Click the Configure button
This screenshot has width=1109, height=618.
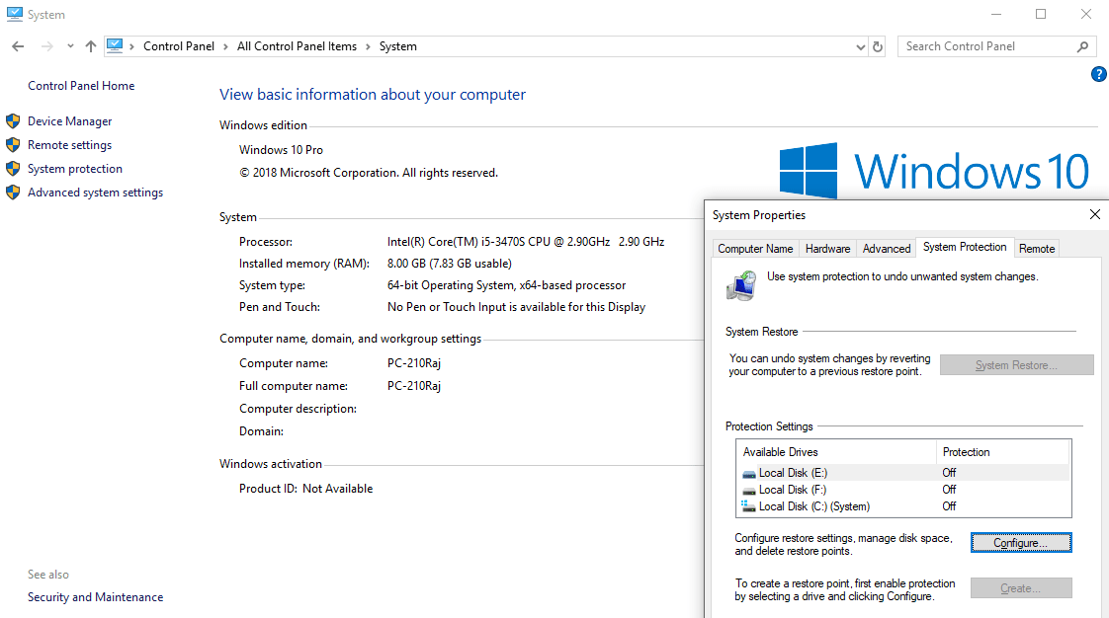pos(1021,543)
